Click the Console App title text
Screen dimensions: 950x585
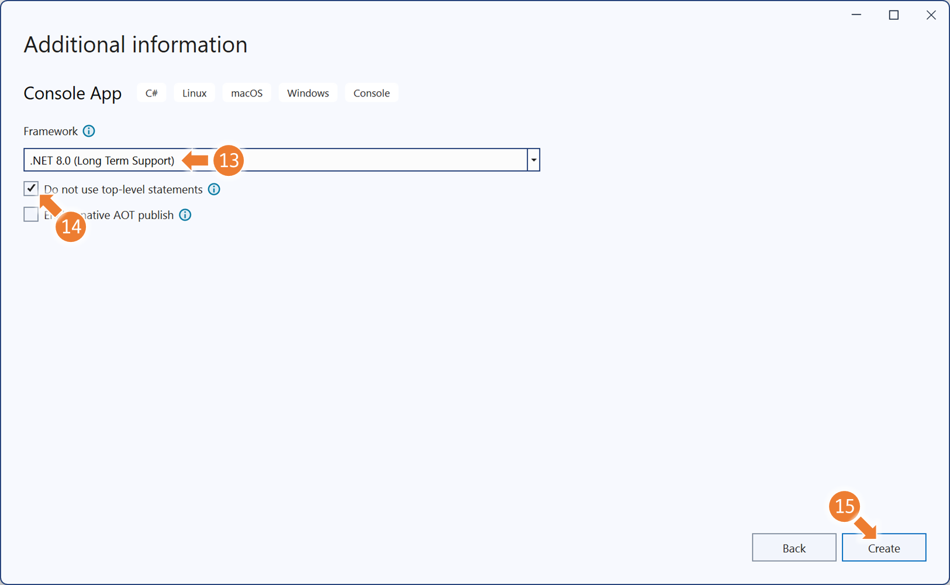point(72,94)
